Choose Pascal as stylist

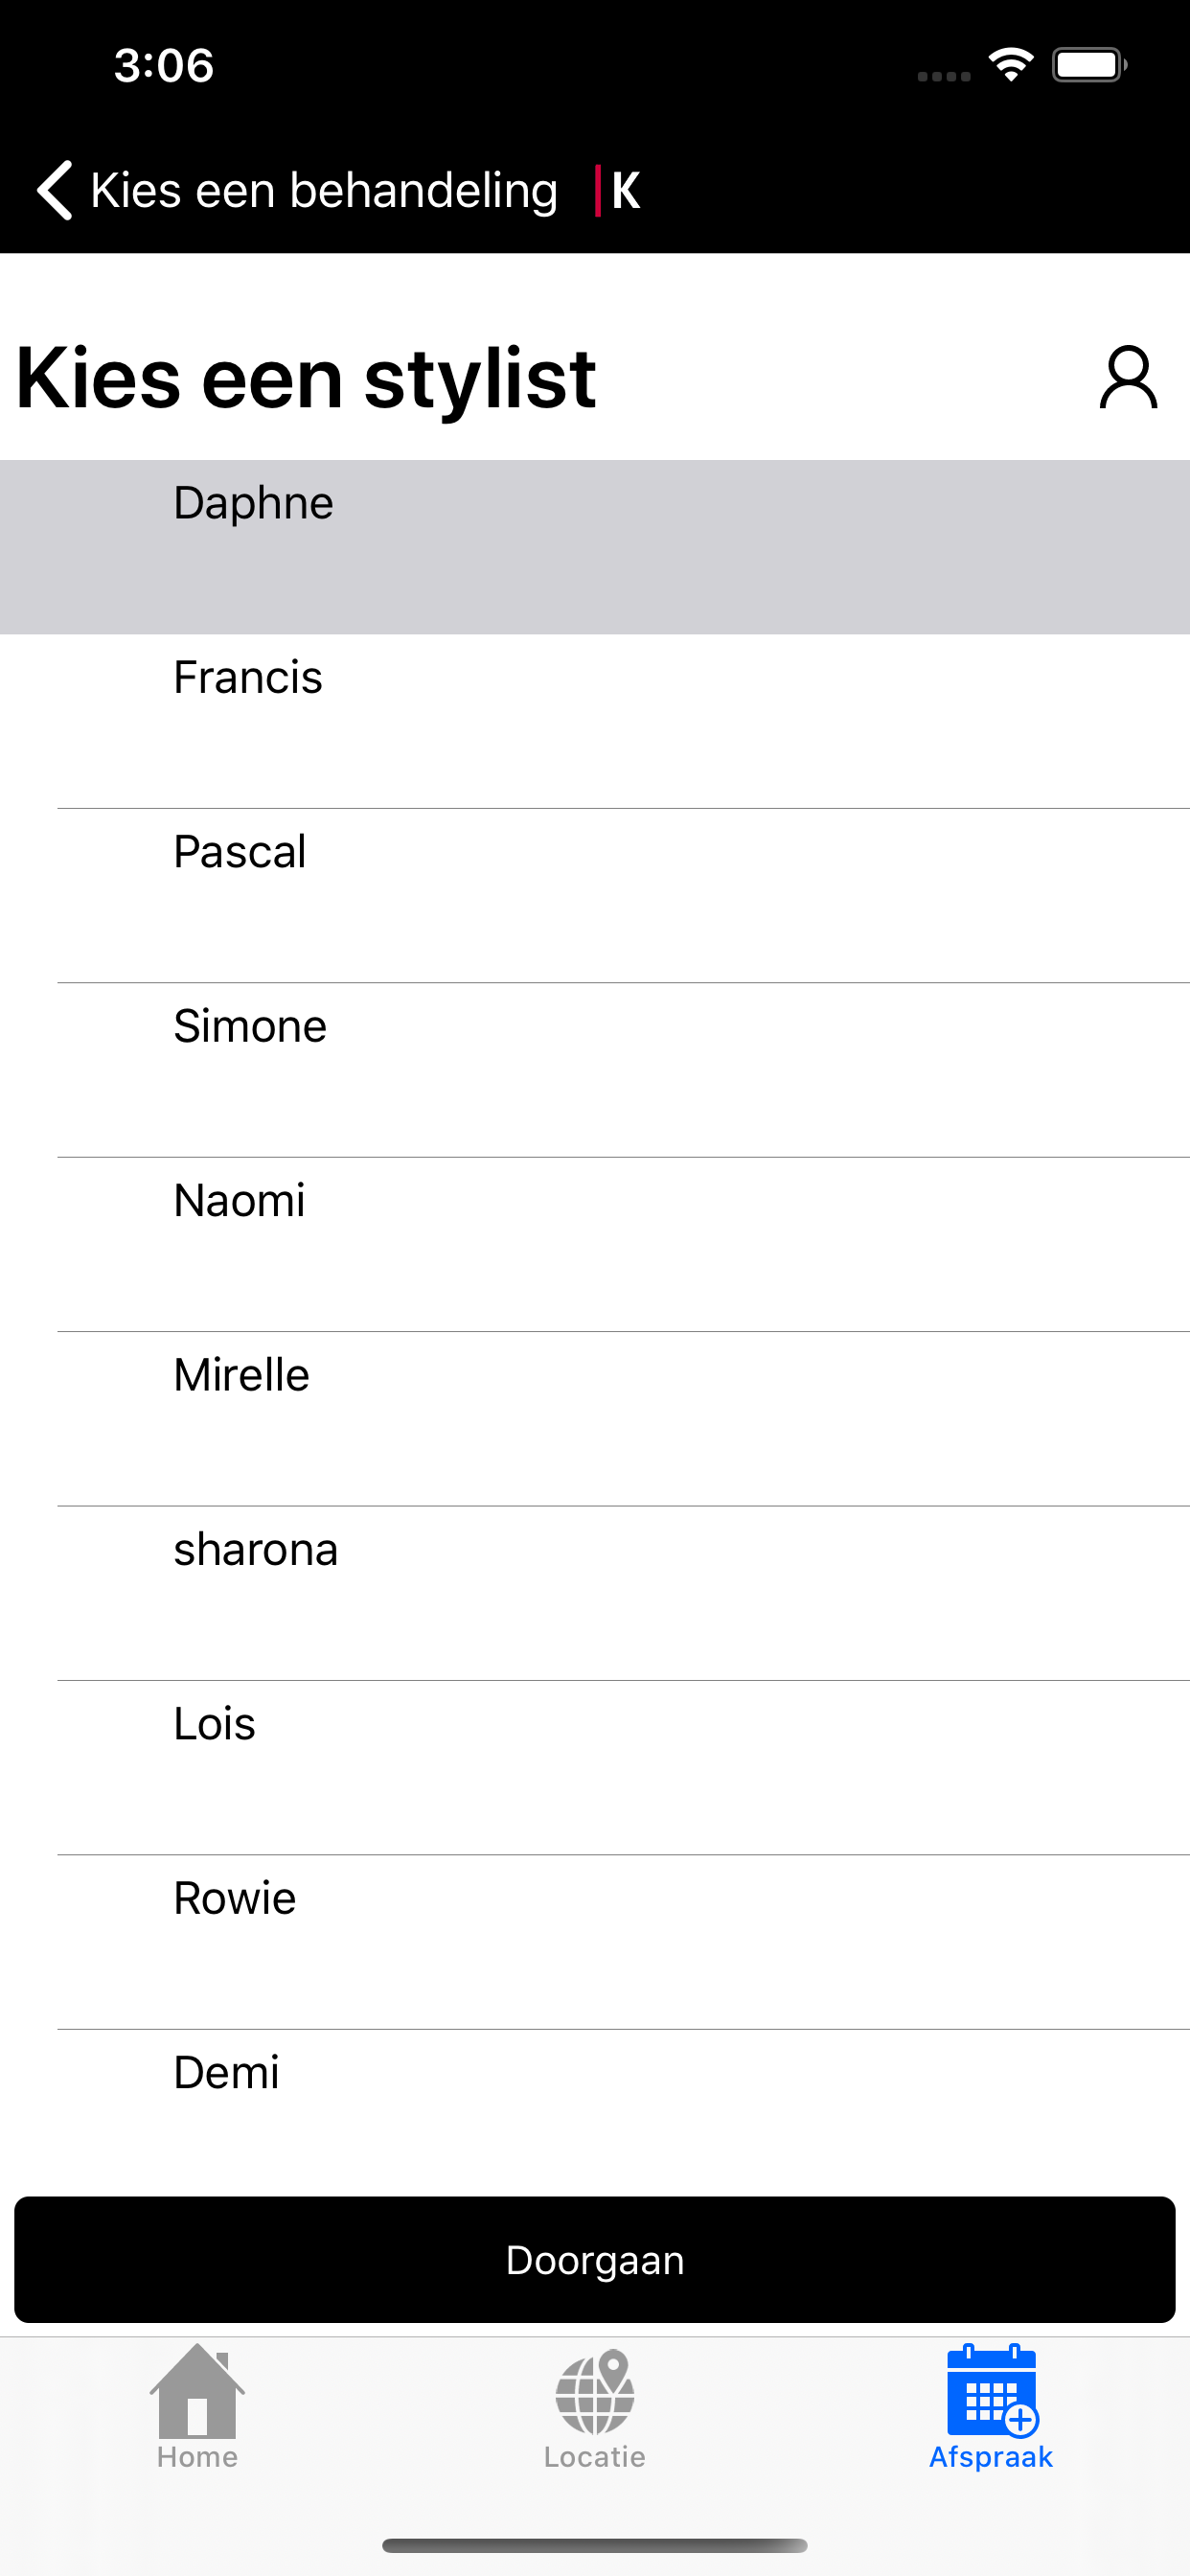coord(595,895)
